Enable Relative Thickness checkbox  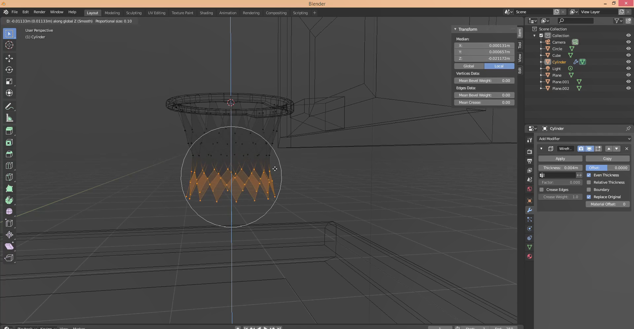(589, 182)
